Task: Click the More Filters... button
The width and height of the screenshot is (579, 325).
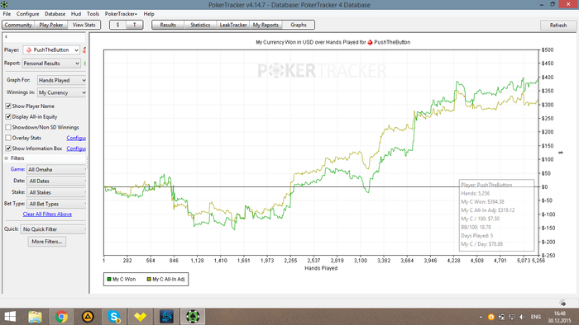Action: click(x=47, y=242)
